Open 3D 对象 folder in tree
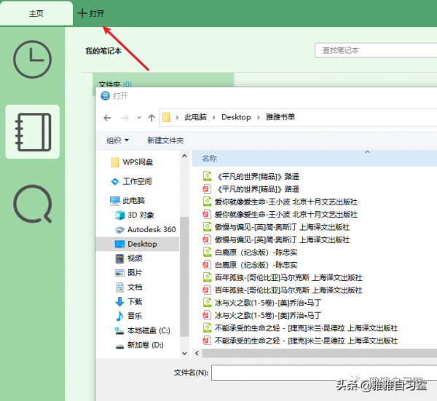The image size is (437, 401). [x=135, y=215]
